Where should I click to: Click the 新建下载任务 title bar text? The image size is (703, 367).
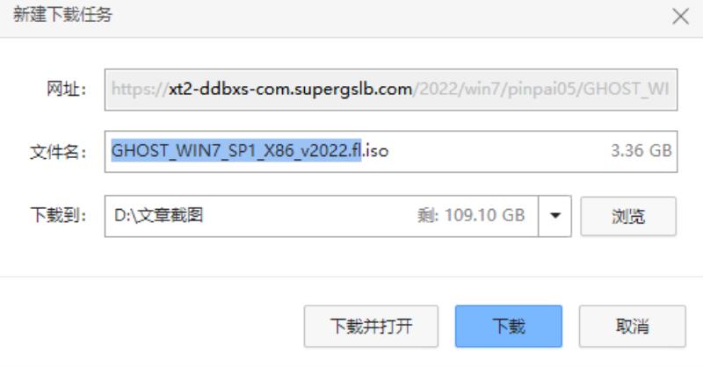[x=62, y=15]
